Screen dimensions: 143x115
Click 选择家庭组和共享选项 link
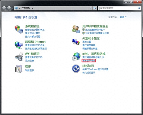36,49
